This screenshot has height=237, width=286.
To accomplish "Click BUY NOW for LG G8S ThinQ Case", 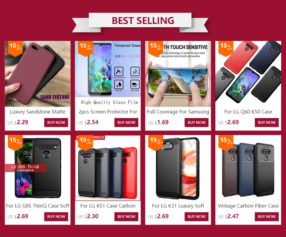I will pos(56,217).
